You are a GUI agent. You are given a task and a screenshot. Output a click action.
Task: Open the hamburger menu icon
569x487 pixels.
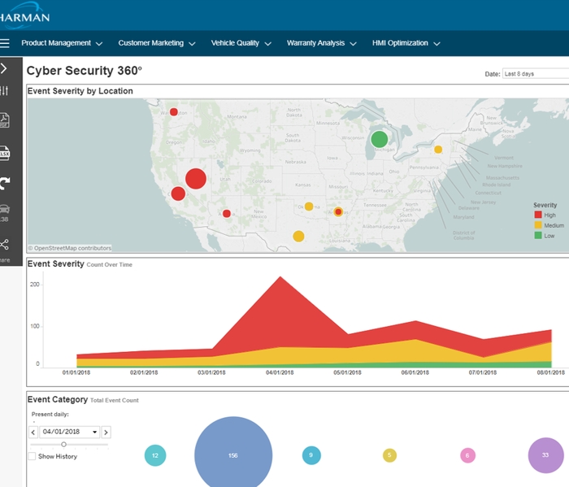(4, 43)
